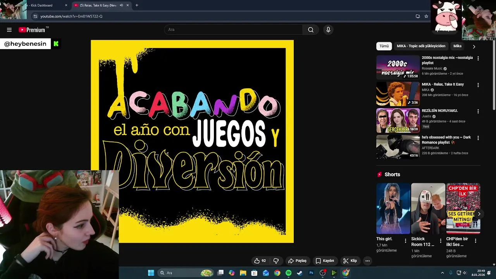Open REZİLSİN NORUYAKU thumbnail
This screenshot has width=496, height=279.
pos(398,120)
